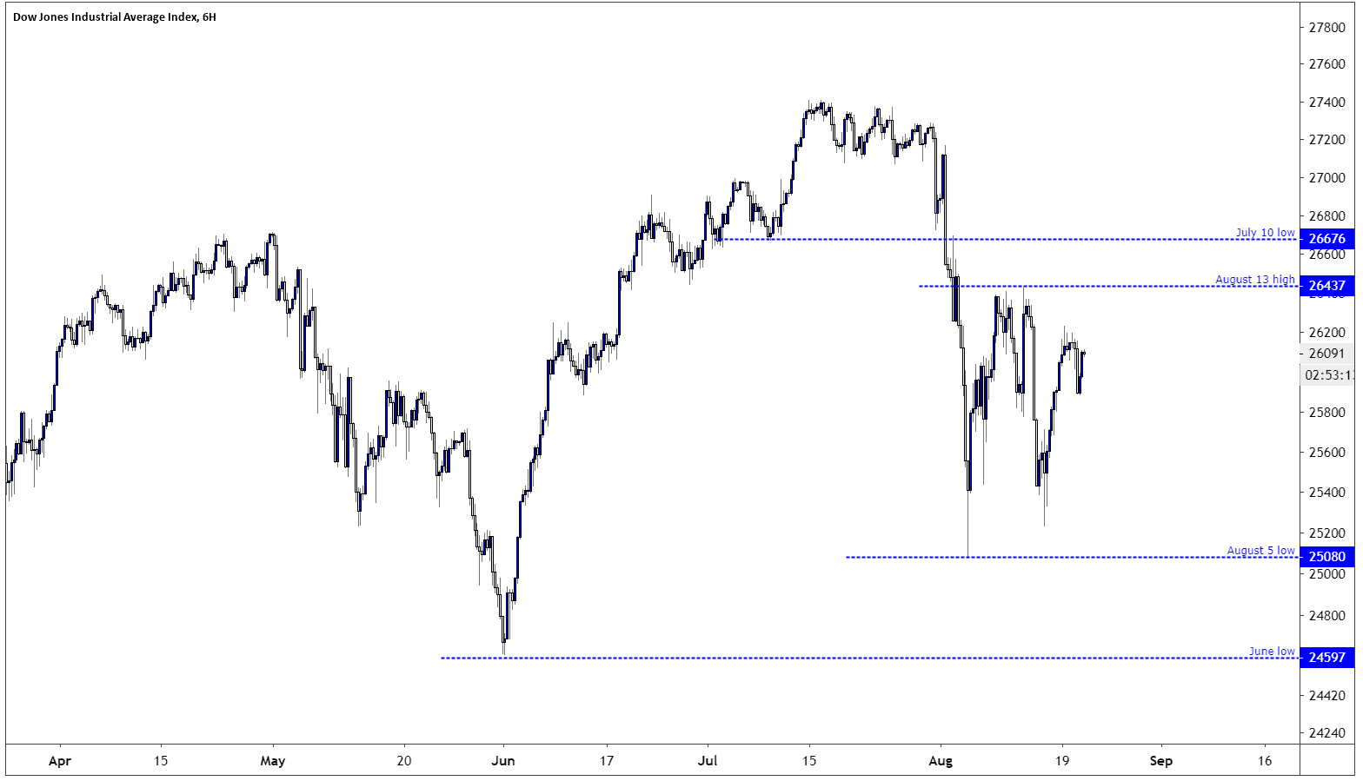Click the current price 26091 label

(x=1326, y=354)
